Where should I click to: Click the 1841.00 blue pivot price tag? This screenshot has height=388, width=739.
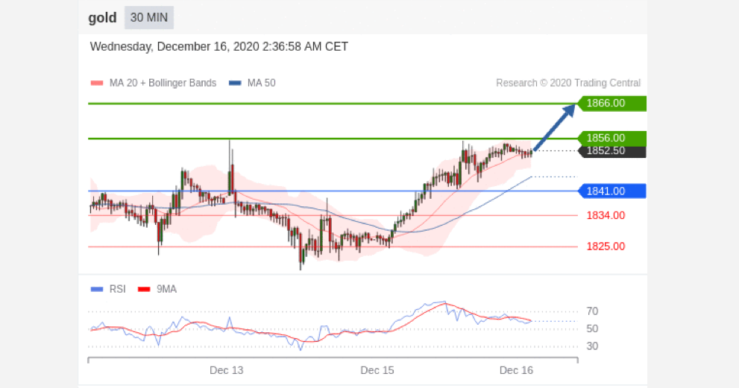(611, 191)
